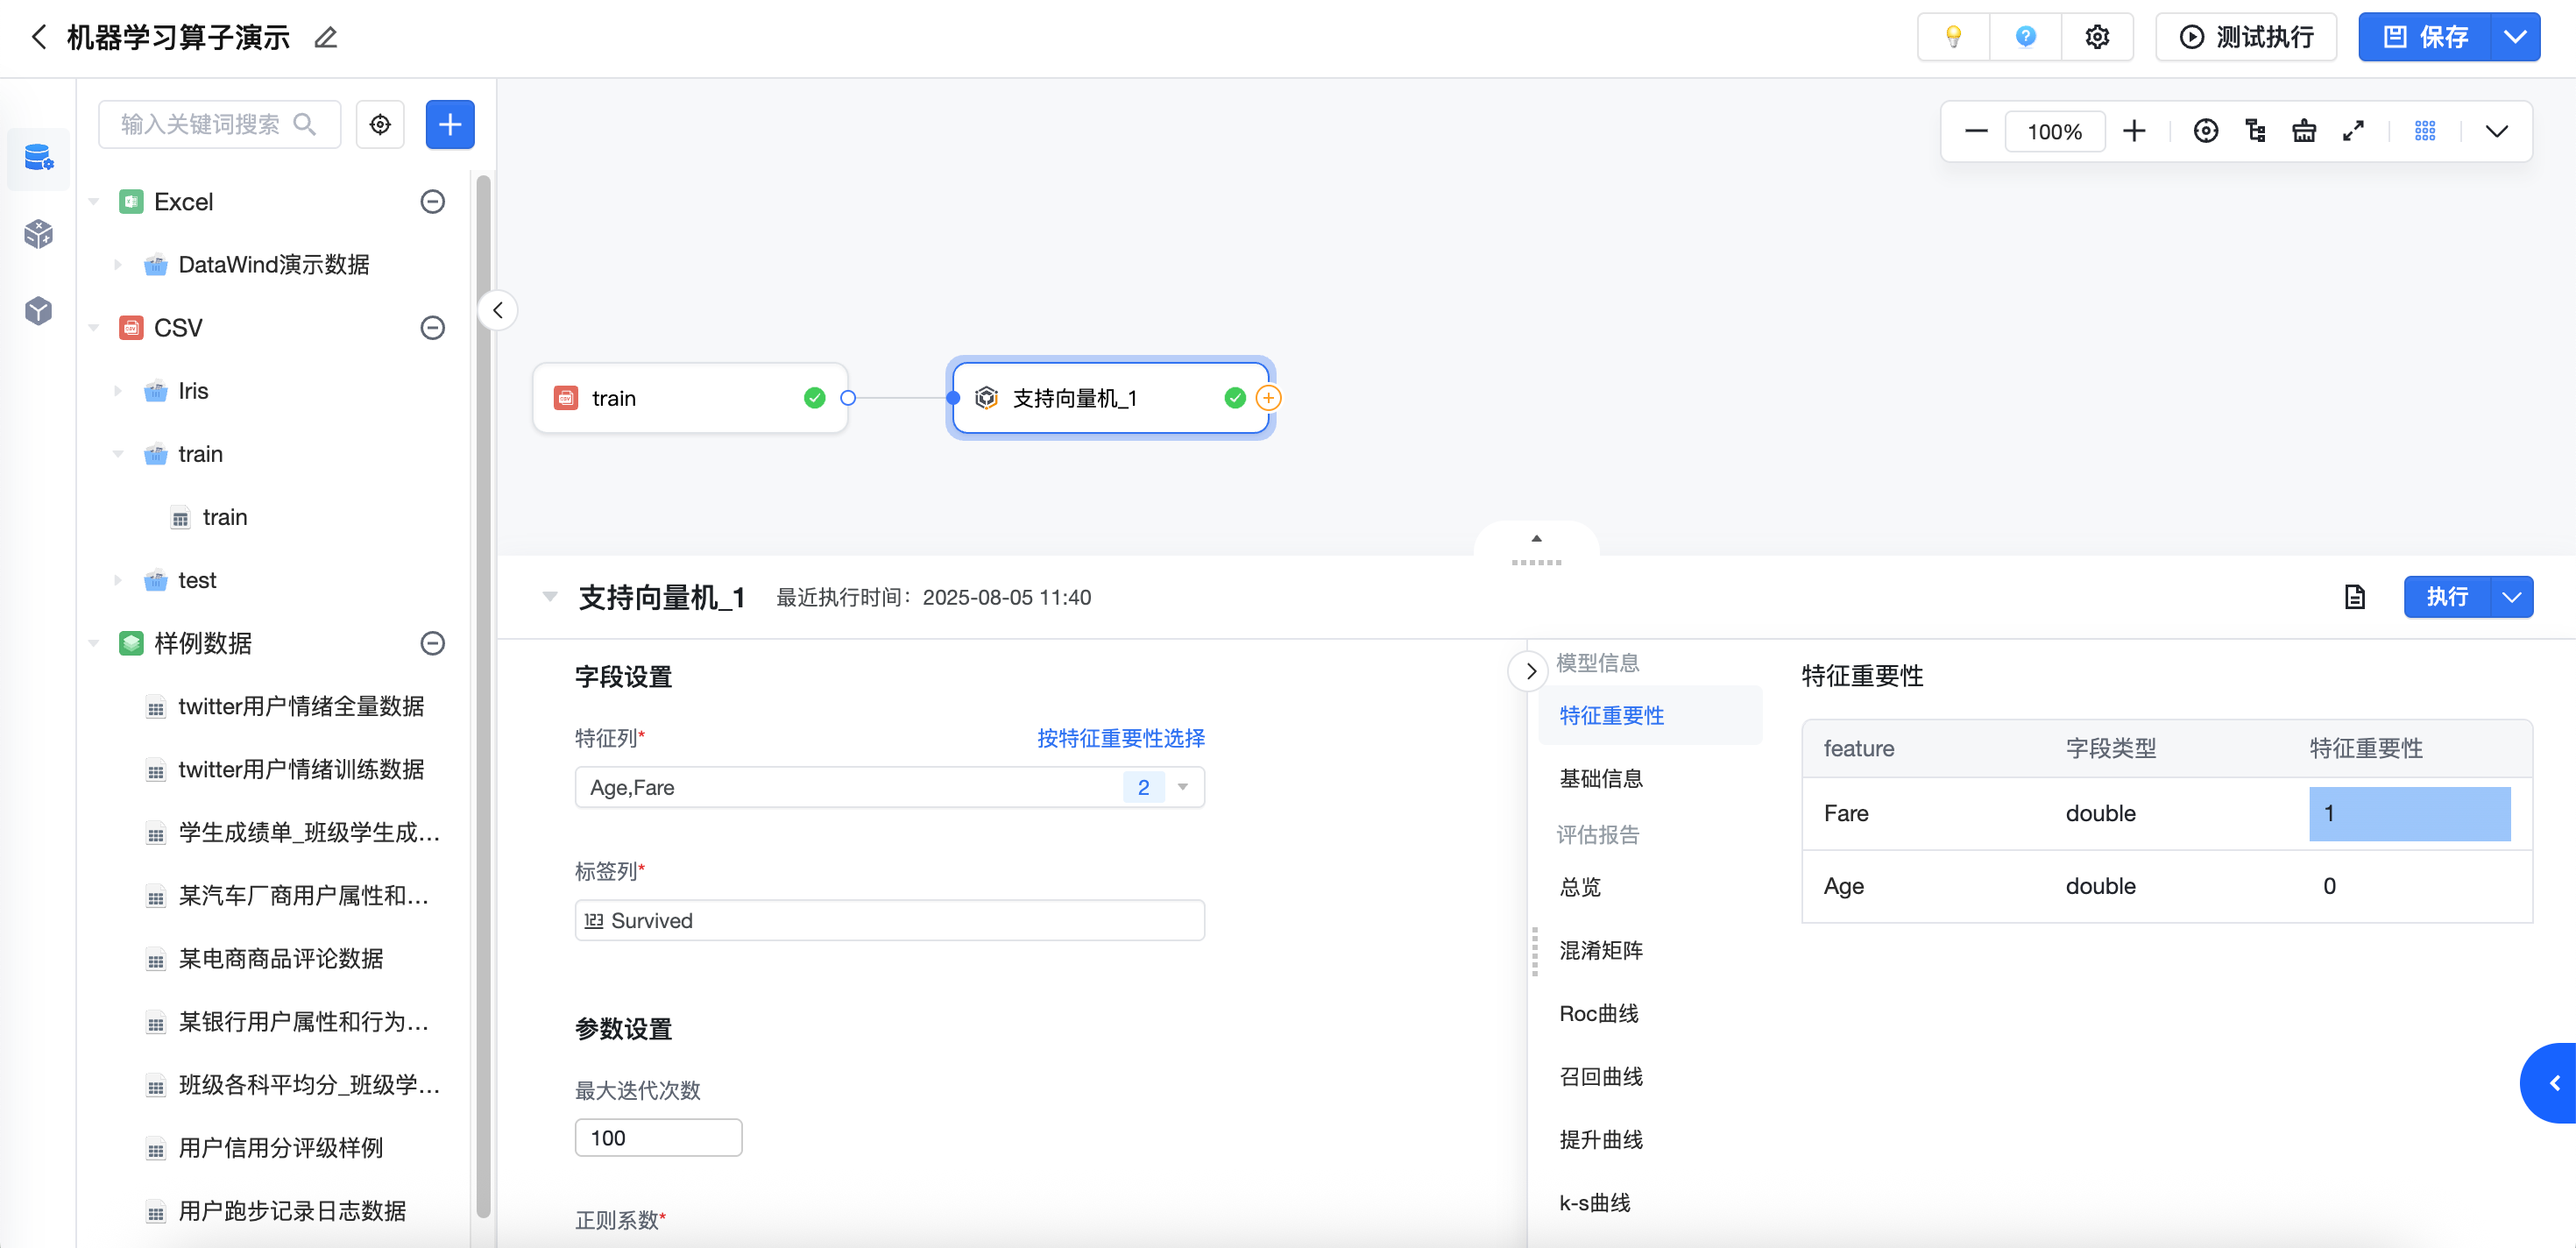Open the third sidebar cube icon
Image resolution: width=2576 pixels, height=1248 pixels.
point(39,310)
